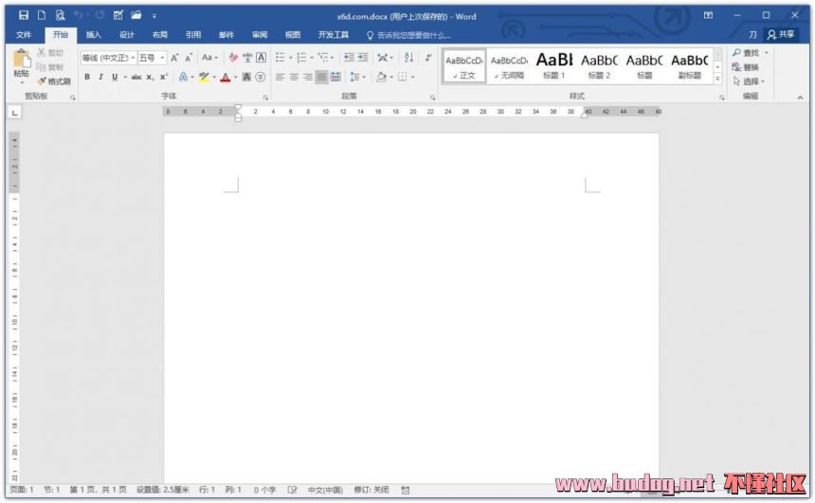Switch to the 插入 insert tab
Screen dimensions: 815x503
[93, 35]
